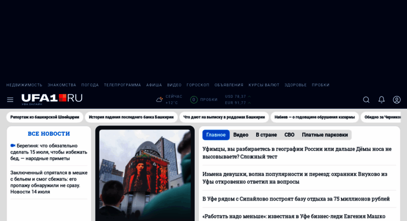407x221 pixels.
Task: Open Пробки in top navigation menu
Action: tap(321, 85)
